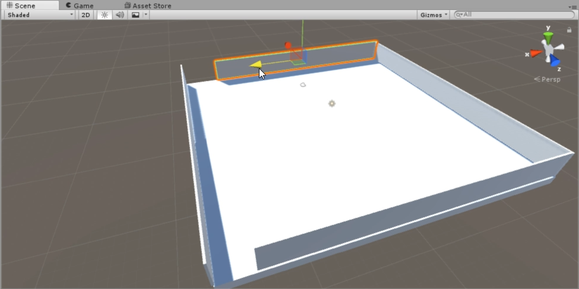This screenshot has width=579, height=289.
Task: Click the red X axis cone on orientation gizmo
Action: point(536,53)
